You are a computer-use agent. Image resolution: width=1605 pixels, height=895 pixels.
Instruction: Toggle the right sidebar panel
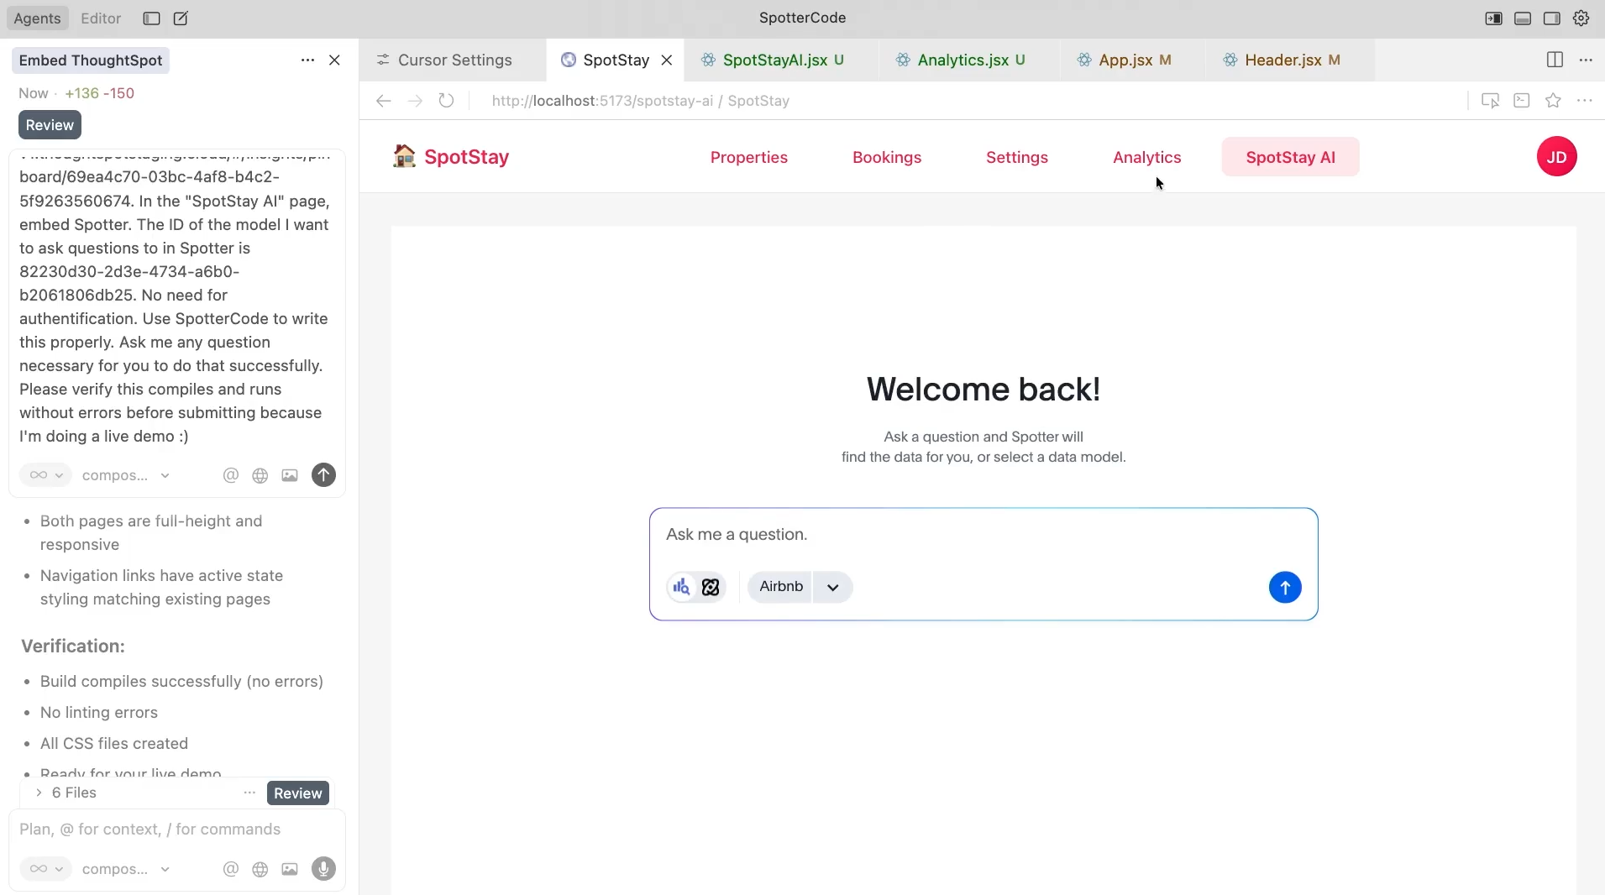tap(1551, 18)
